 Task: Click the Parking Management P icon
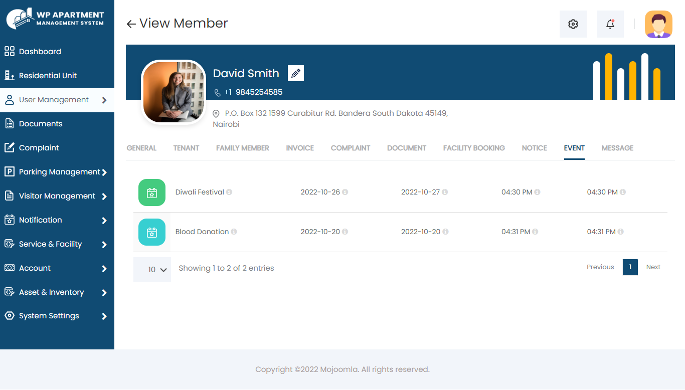pyautogui.click(x=9, y=171)
